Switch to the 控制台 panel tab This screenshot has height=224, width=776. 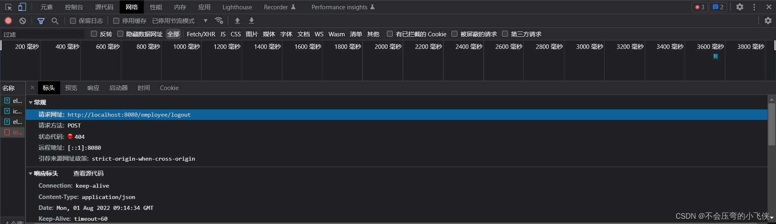[74, 7]
